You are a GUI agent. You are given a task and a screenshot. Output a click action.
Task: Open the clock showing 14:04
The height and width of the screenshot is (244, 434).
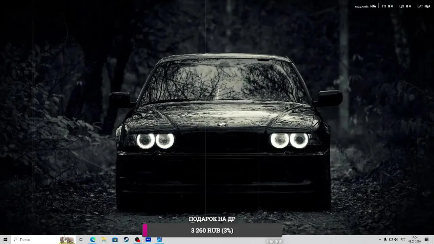pyautogui.click(x=414, y=240)
